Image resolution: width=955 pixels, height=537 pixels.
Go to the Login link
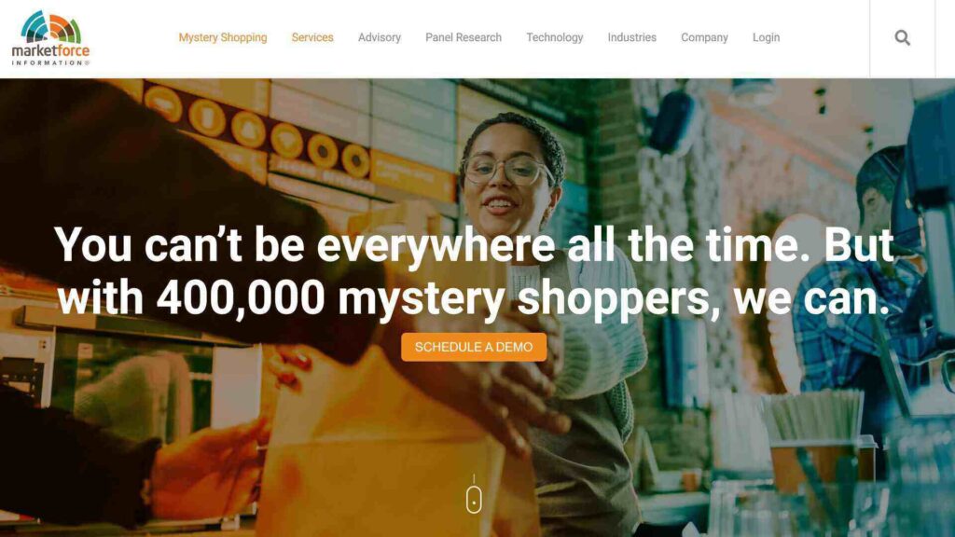coord(767,37)
